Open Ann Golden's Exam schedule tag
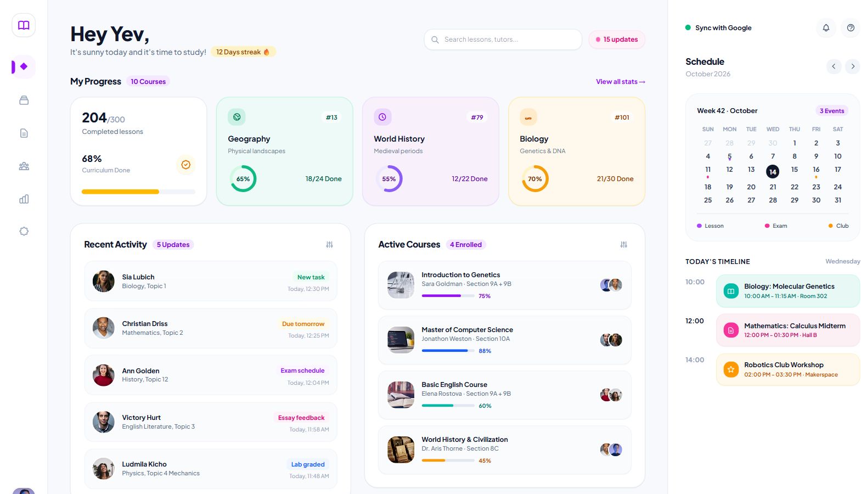This screenshot has height=494, width=867. tap(302, 370)
